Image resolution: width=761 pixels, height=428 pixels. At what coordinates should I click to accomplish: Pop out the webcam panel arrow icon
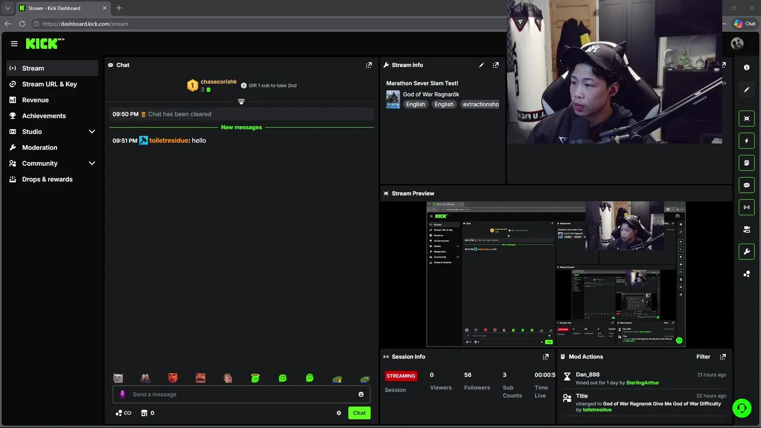pyautogui.click(x=724, y=65)
